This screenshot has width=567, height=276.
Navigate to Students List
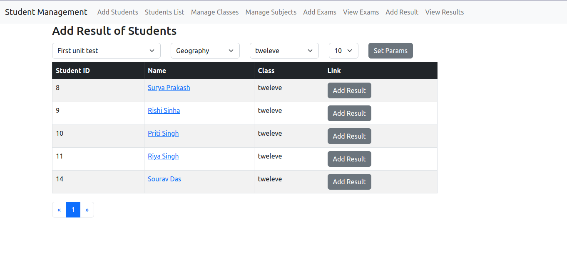[164, 12]
